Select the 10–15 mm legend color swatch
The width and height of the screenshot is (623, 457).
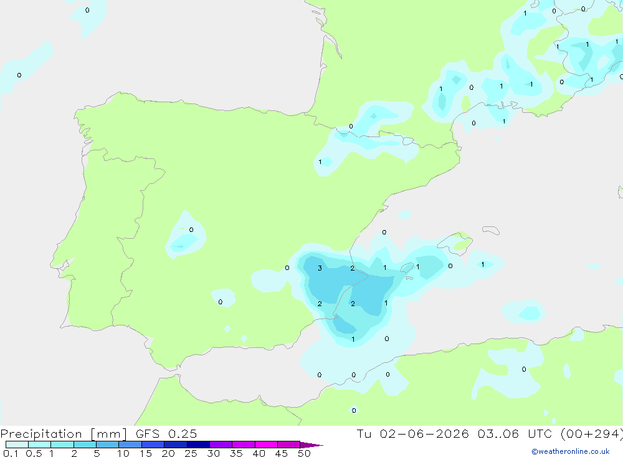pos(130,445)
